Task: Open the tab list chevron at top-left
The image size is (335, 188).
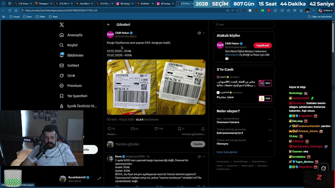Action: click(3, 4)
